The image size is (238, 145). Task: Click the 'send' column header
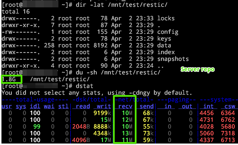pyautogui.click(x=147, y=106)
